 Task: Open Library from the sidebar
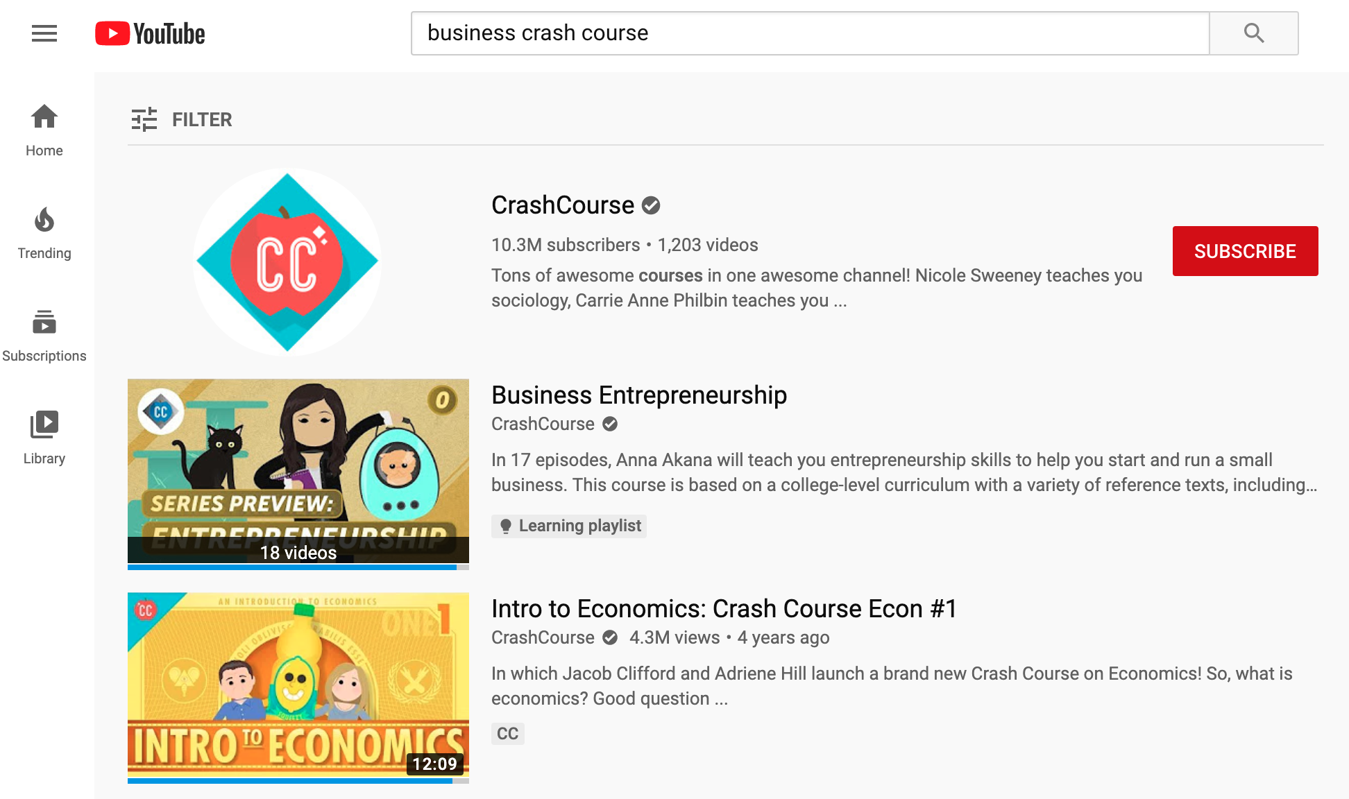(x=44, y=438)
